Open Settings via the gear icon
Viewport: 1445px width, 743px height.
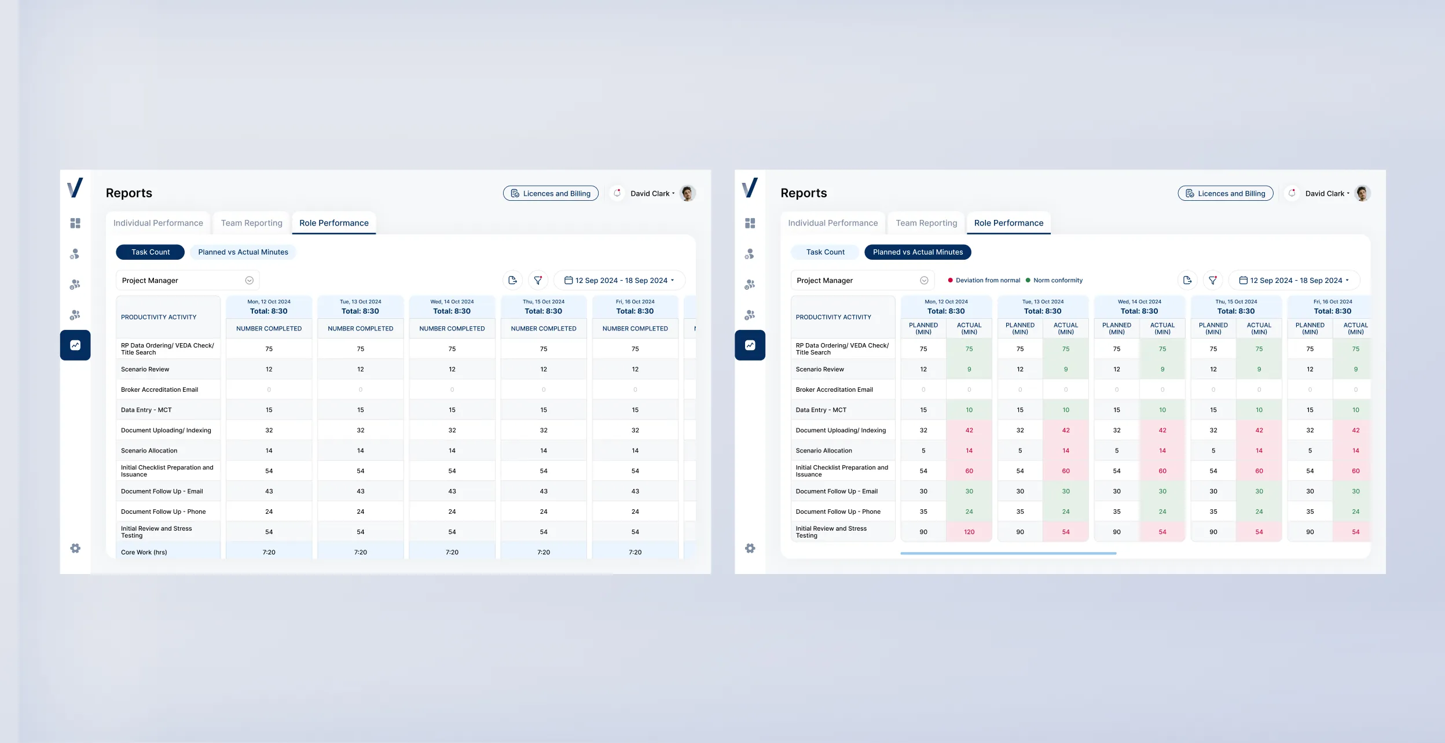(75, 548)
